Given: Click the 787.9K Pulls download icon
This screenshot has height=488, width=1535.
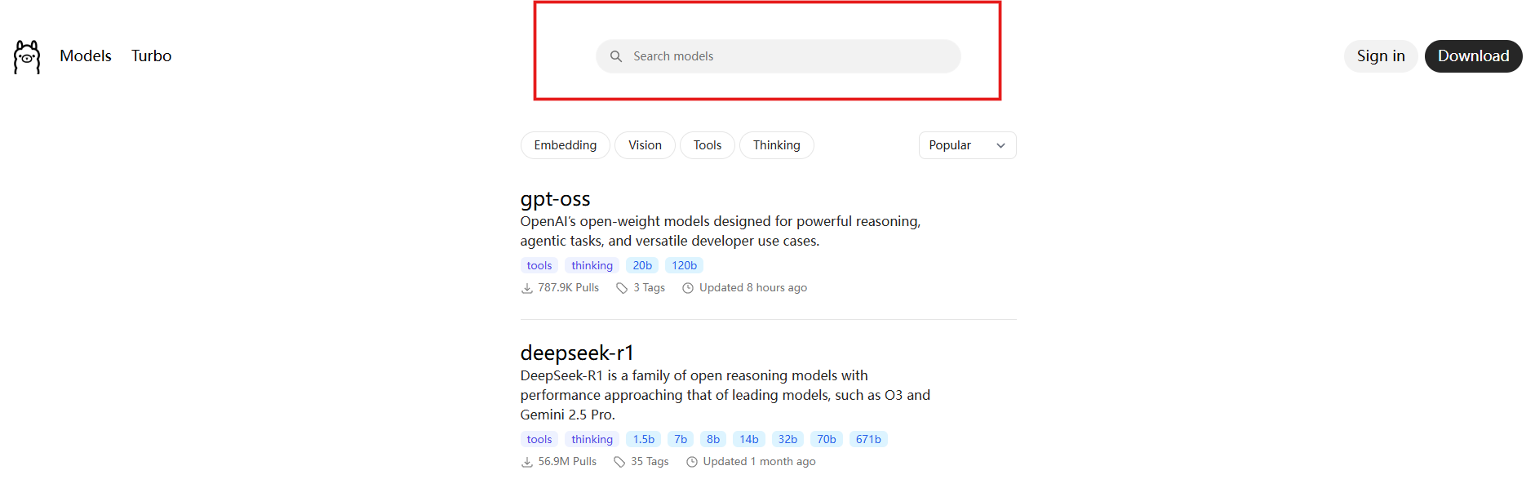Looking at the screenshot, I should (x=527, y=288).
